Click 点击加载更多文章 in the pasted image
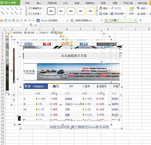151x145 pixels. [x=74, y=56]
